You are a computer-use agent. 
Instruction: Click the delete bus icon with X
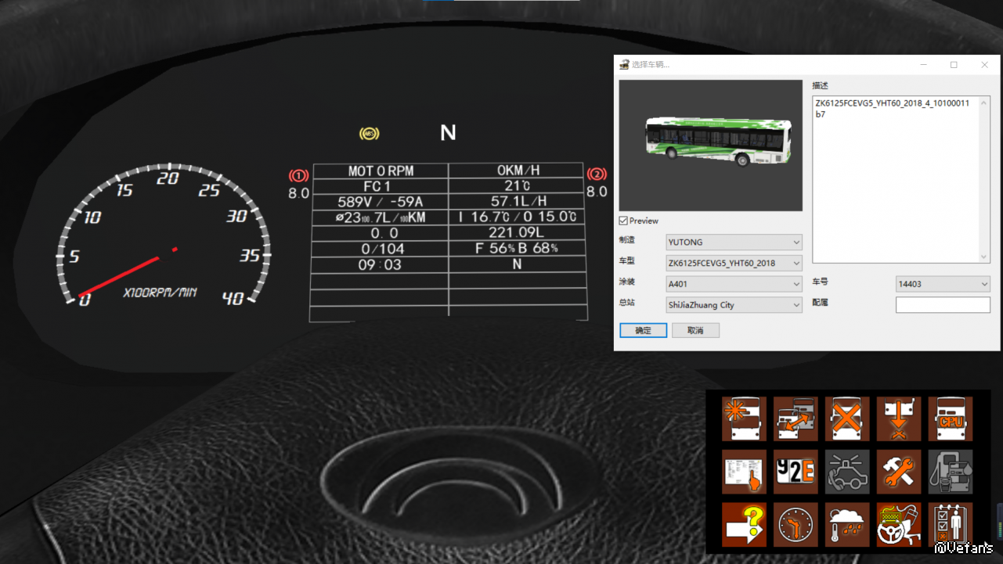[847, 419]
